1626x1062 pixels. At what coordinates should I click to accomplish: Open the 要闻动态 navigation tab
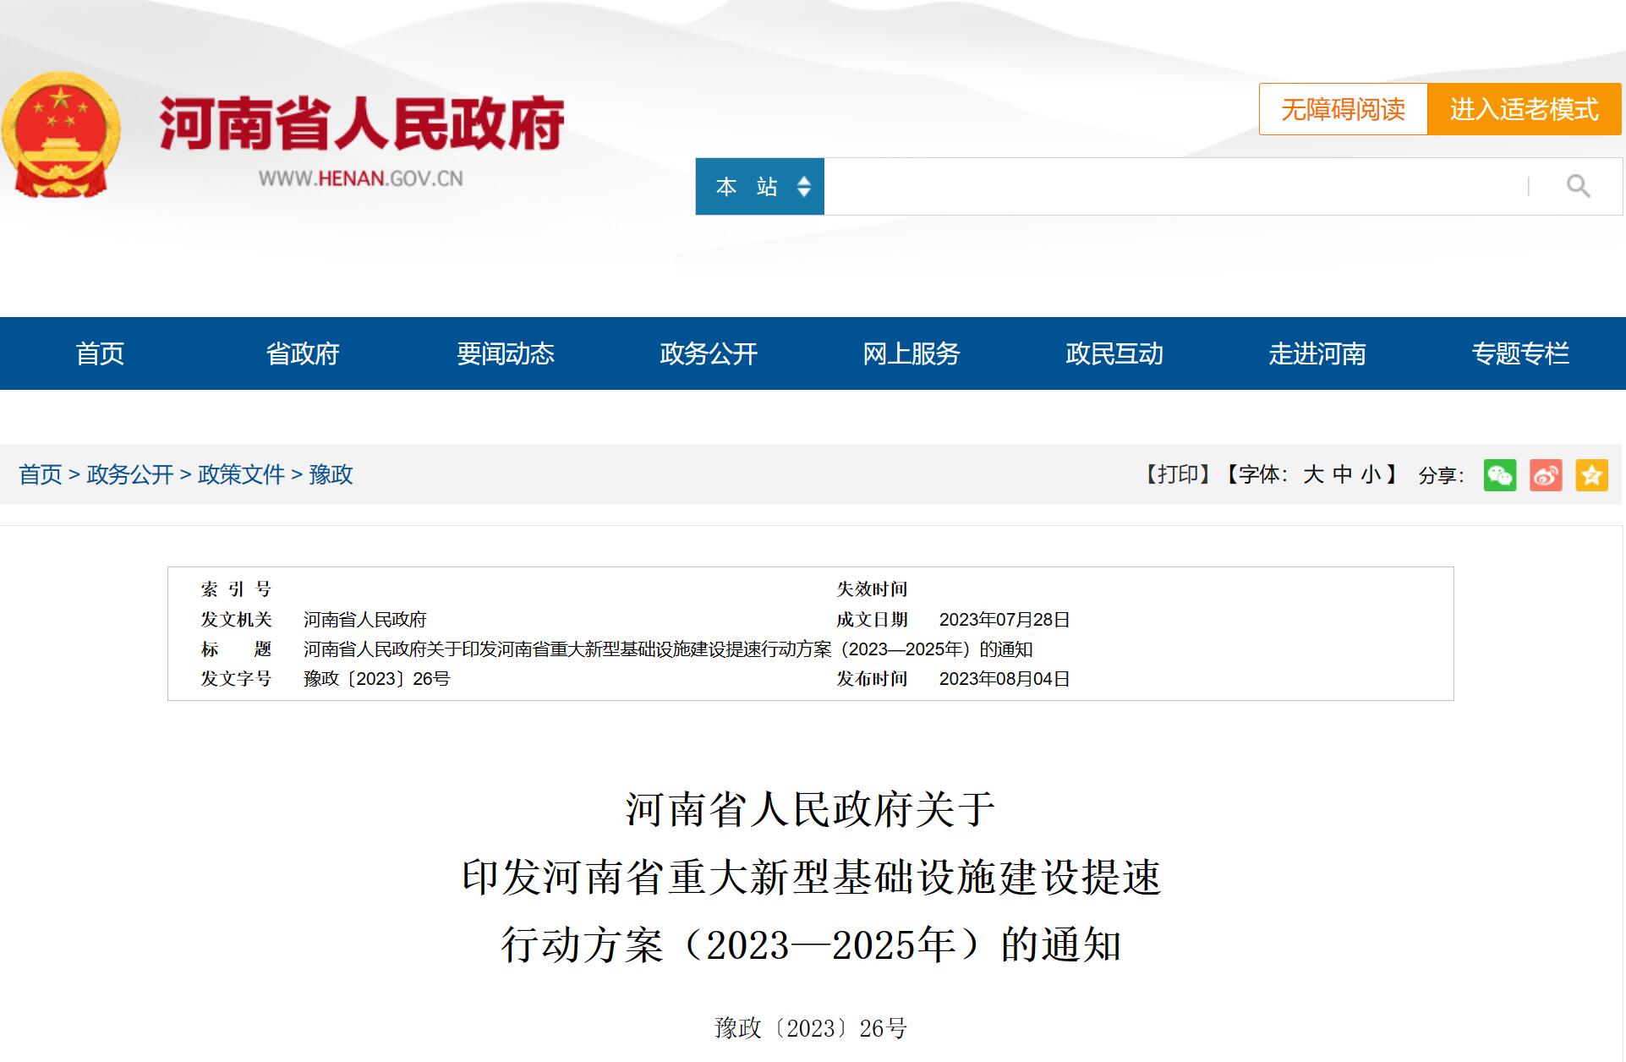point(506,353)
